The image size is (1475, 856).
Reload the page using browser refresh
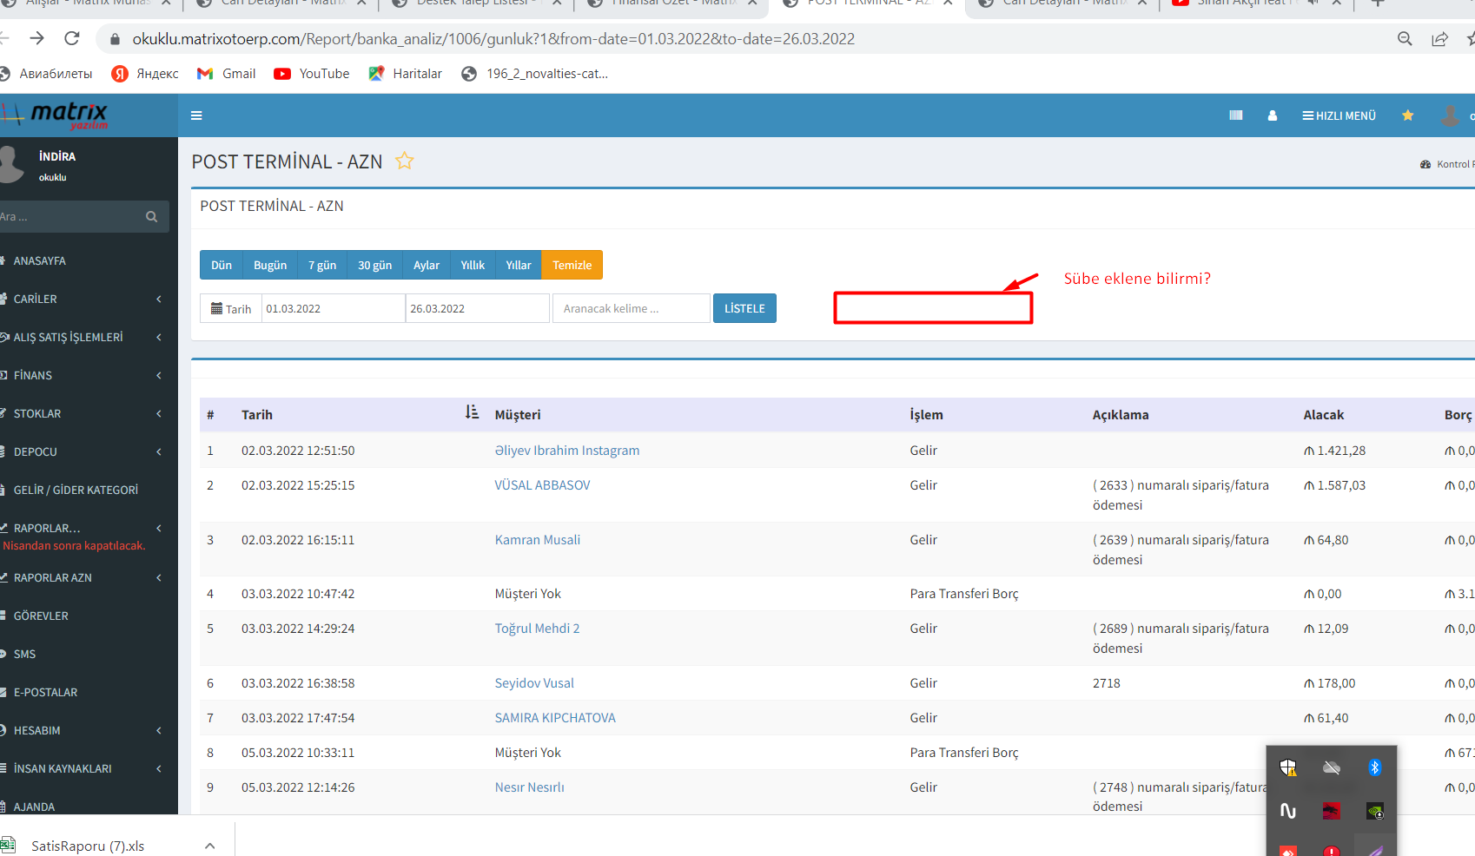pos(72,38)
